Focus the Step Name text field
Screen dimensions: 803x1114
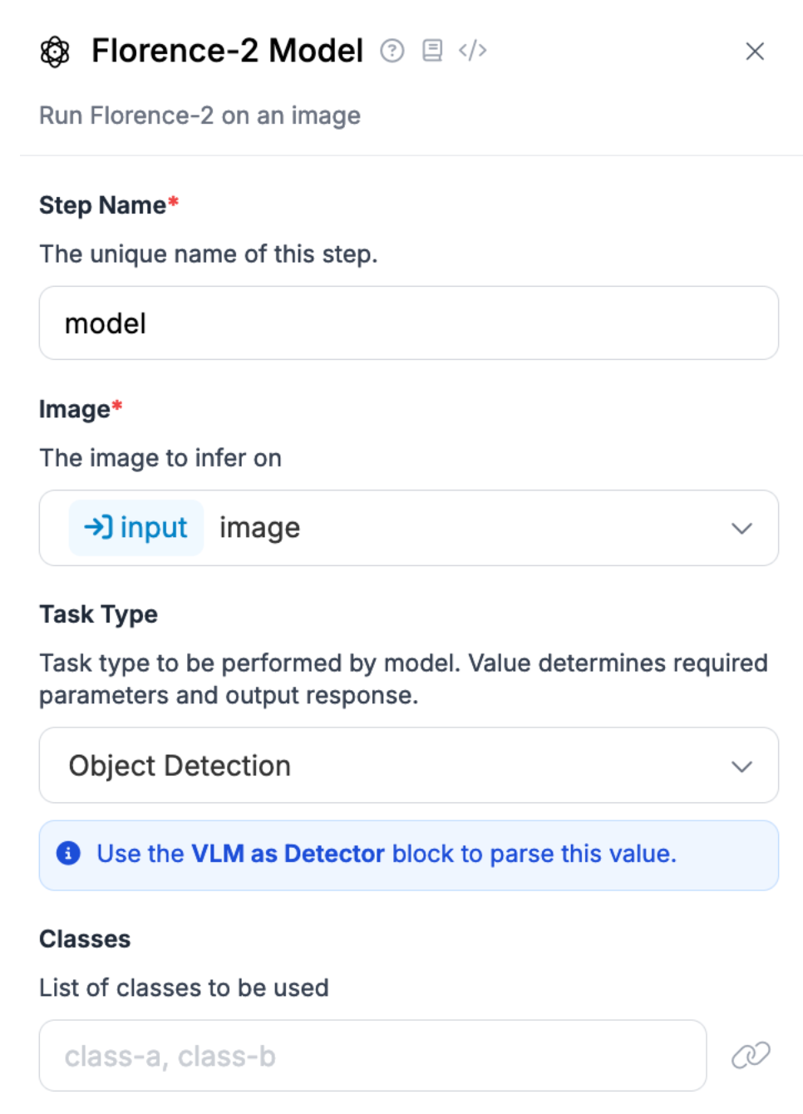click(408, 323)
